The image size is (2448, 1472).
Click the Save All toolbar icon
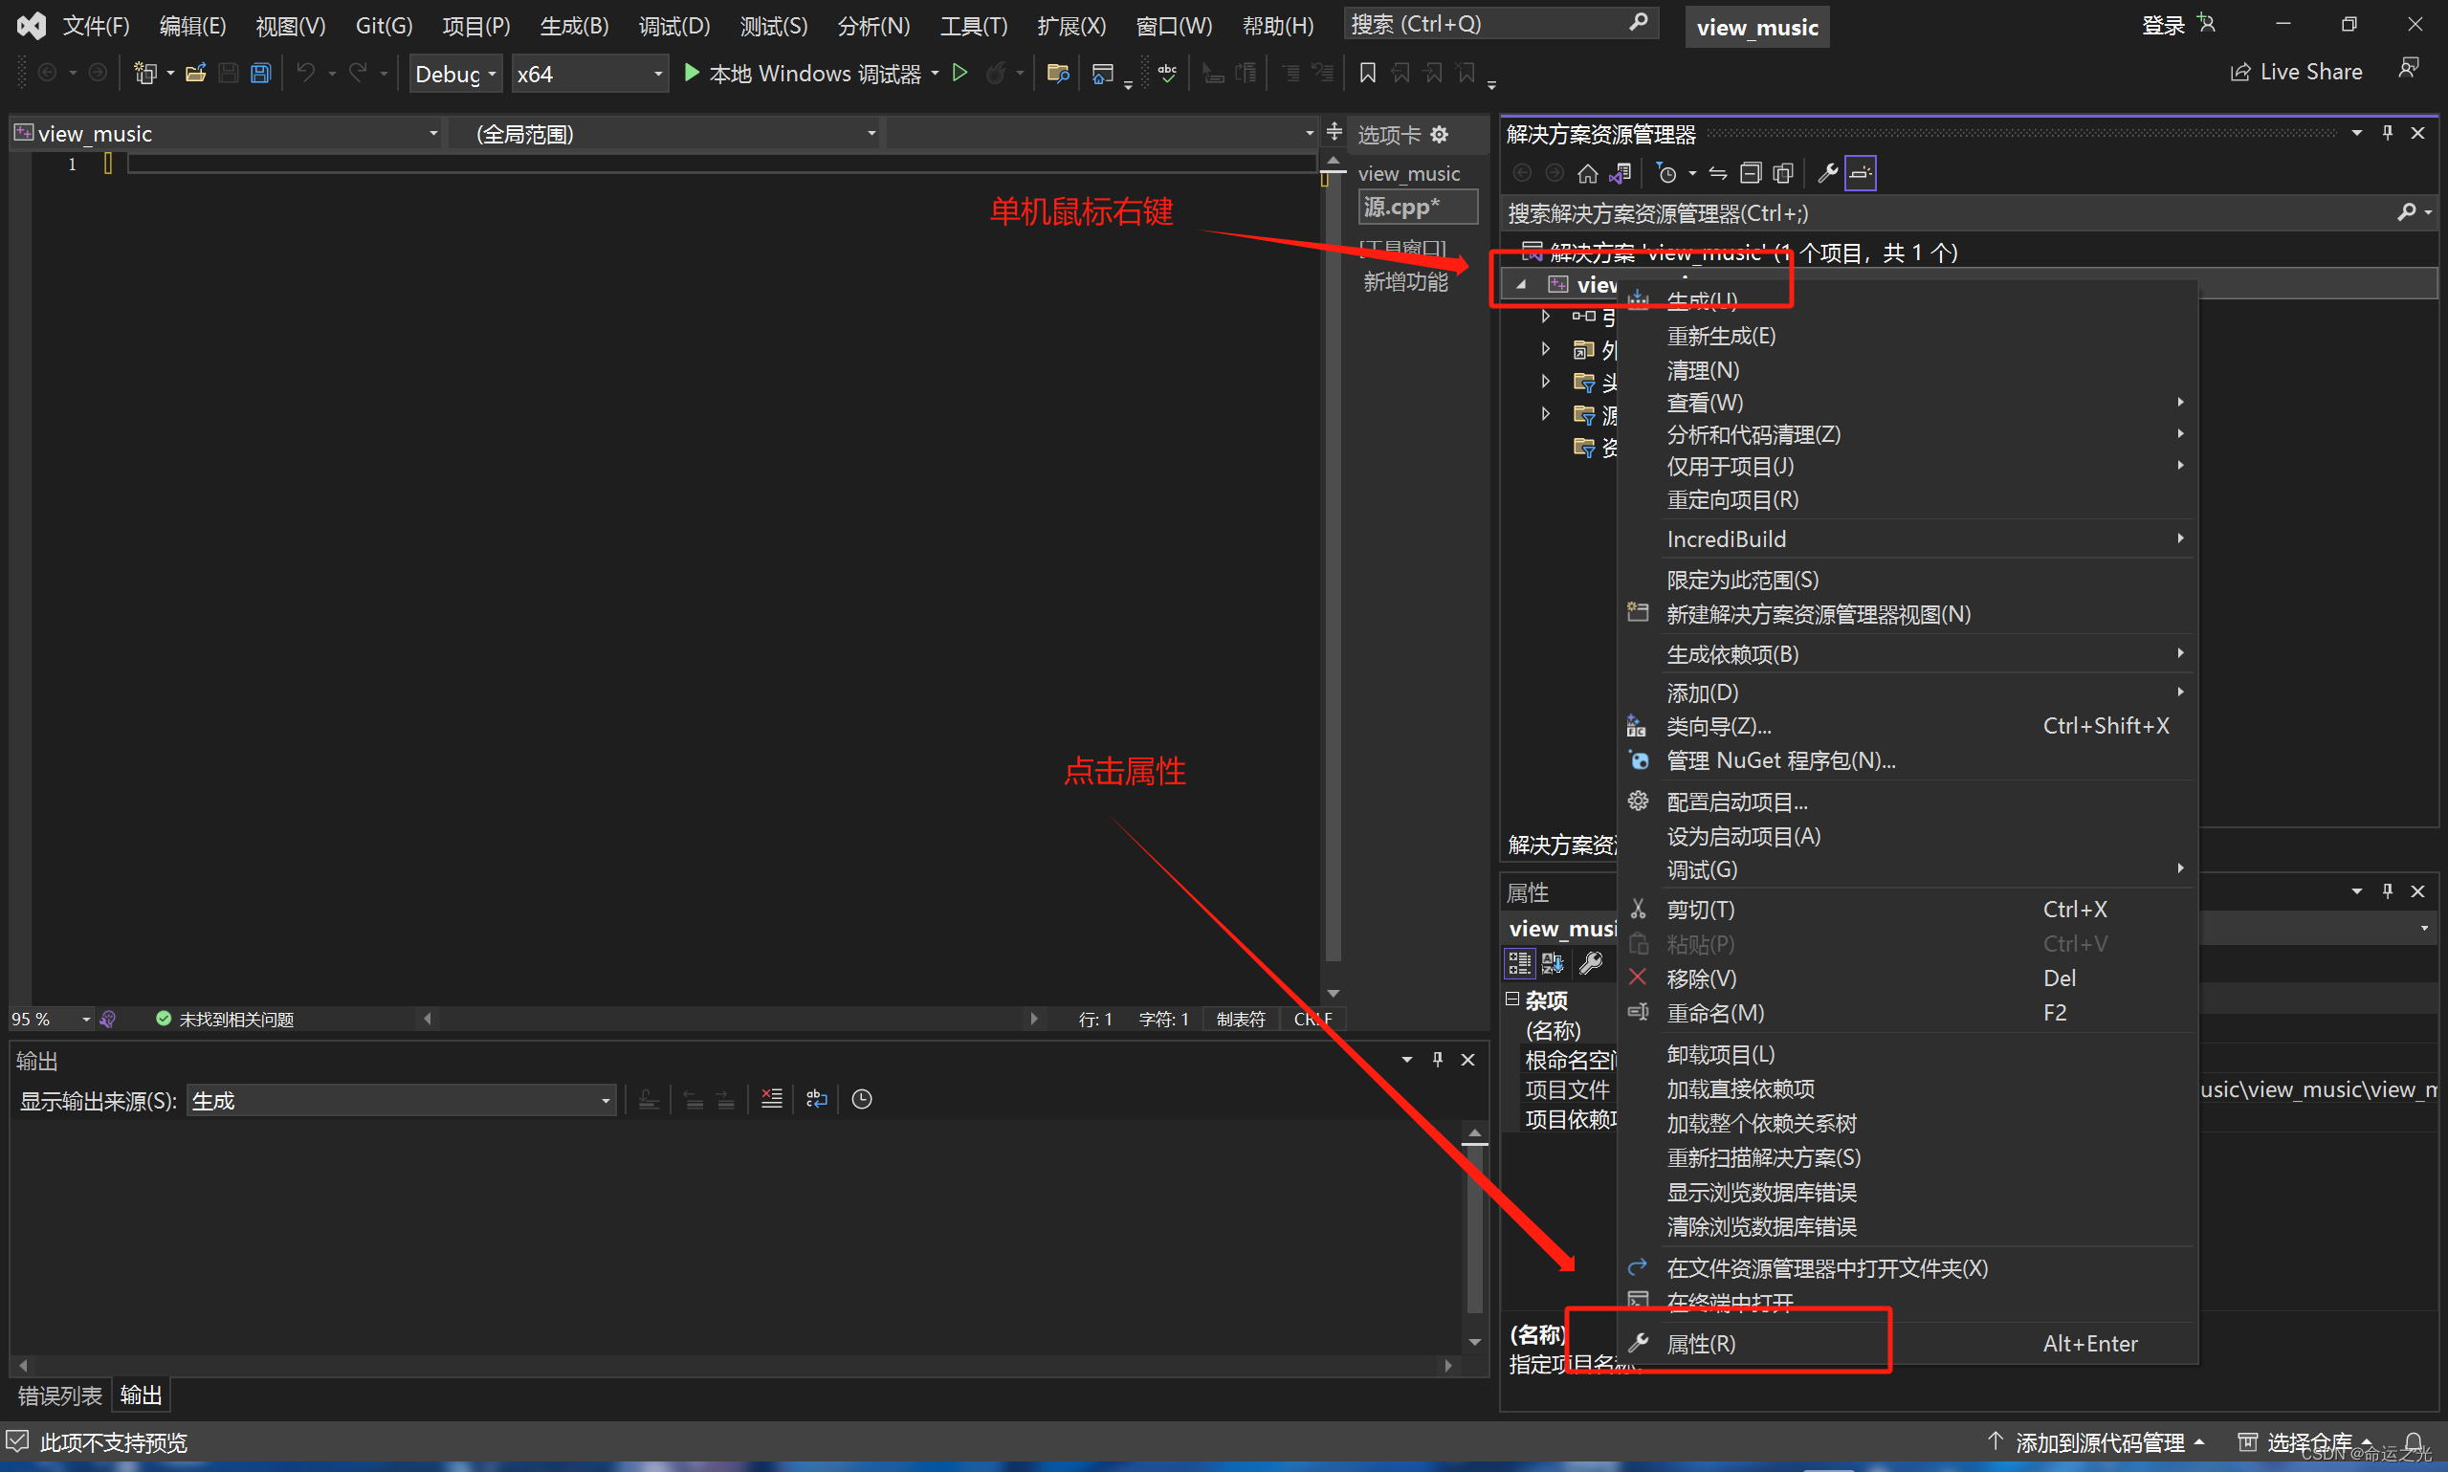(261, 74)
